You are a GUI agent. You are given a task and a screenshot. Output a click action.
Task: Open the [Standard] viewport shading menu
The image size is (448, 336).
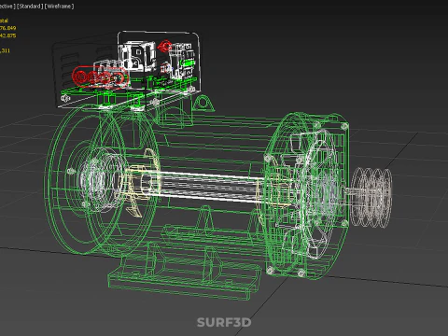tap(30, 7)
